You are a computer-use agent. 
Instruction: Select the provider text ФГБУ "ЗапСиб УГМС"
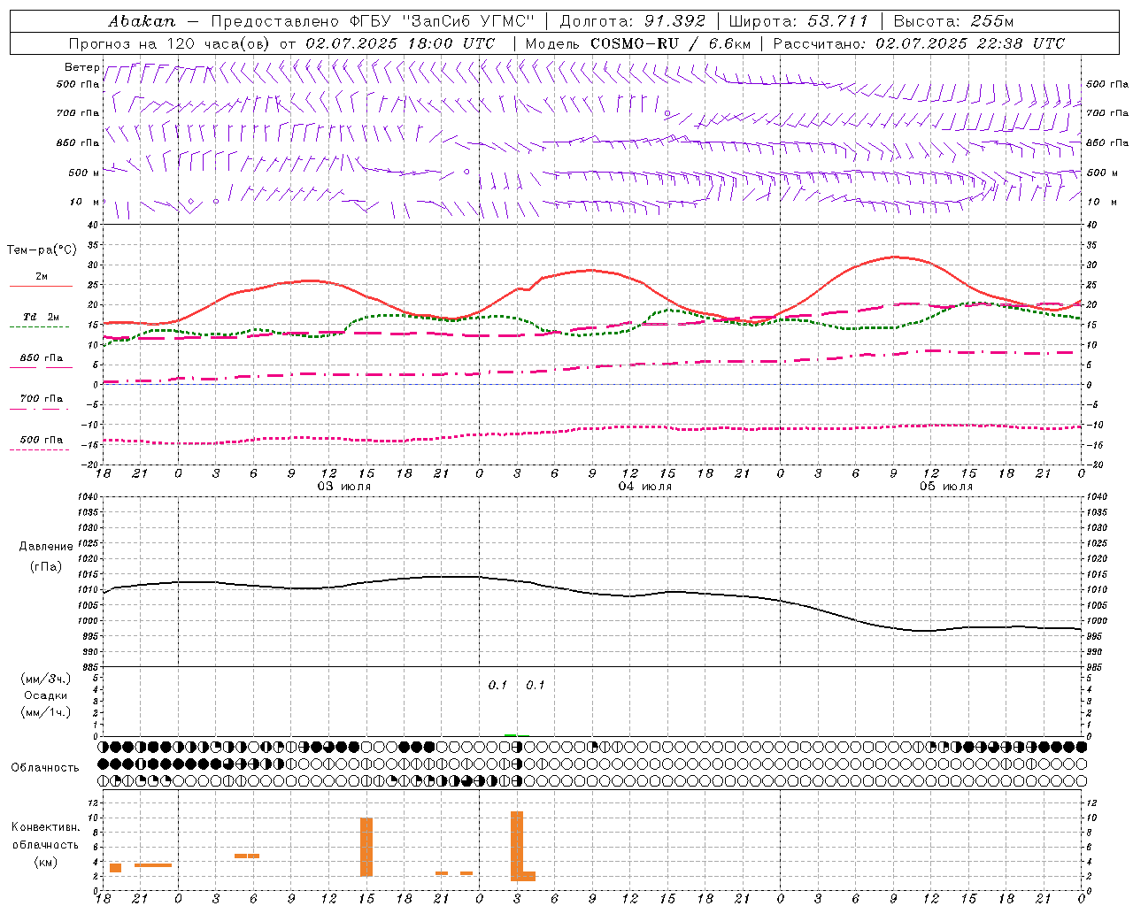[443, 20]
